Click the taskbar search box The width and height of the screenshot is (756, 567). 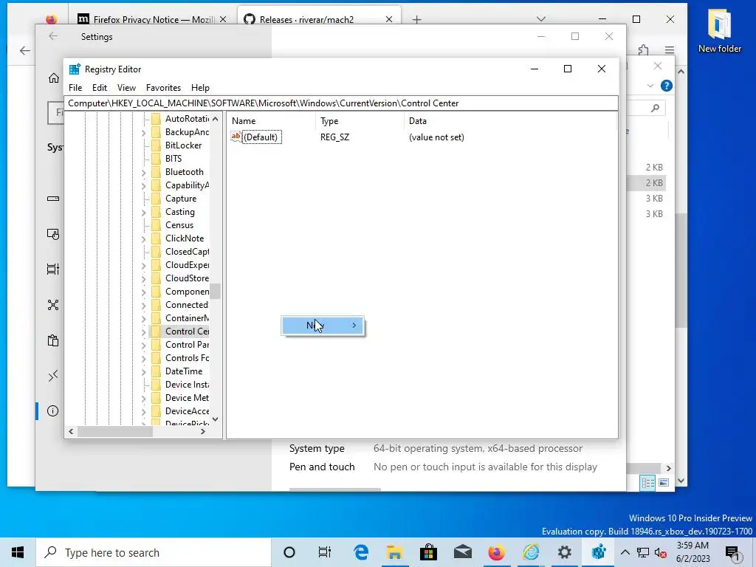click(x=154, y=552)
